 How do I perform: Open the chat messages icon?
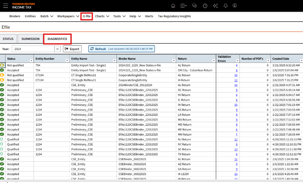click(194, 6)
